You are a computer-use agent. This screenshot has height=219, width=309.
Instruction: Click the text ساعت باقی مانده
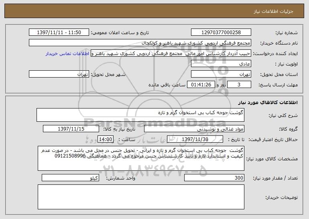tap(167, 85)
